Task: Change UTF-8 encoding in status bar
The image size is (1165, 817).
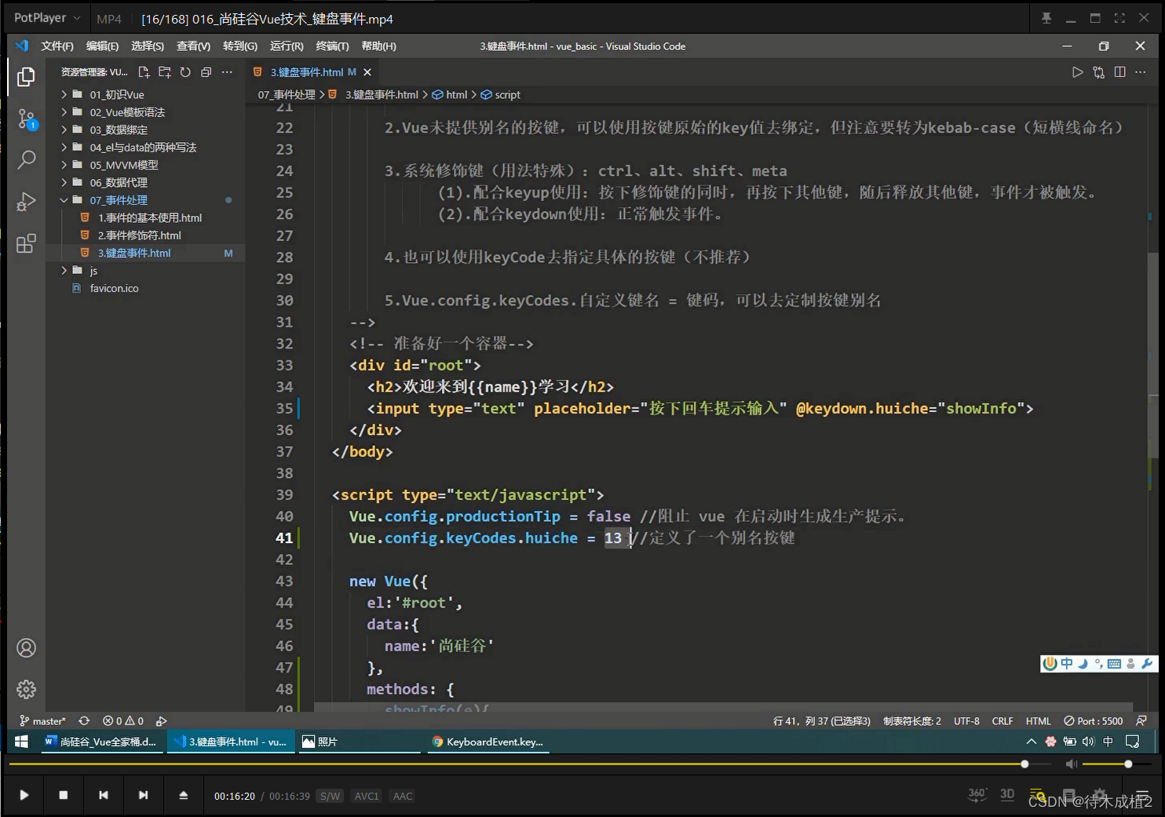Action: 966,720
